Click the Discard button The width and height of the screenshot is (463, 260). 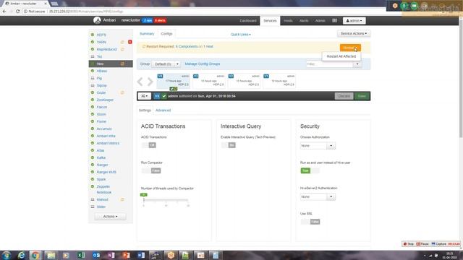pyautogui.click(x=344, y=96)
